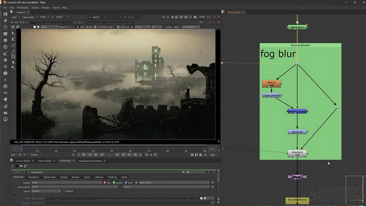This screenshot has height=206, width=366.
Task: Toggle the rgba.alpha channel checkbox
Action: coord(136,183)
